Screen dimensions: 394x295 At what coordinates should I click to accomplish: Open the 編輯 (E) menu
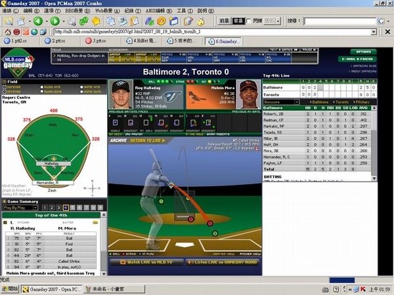pyautogui.click(x=32, y=10)
